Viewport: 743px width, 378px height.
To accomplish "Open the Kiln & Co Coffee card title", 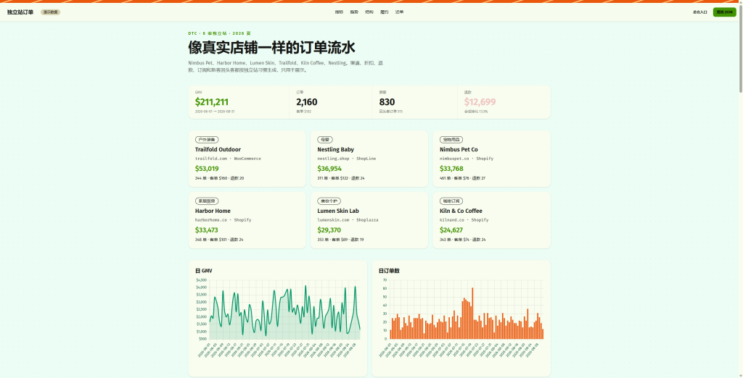I will click(461, 211).
